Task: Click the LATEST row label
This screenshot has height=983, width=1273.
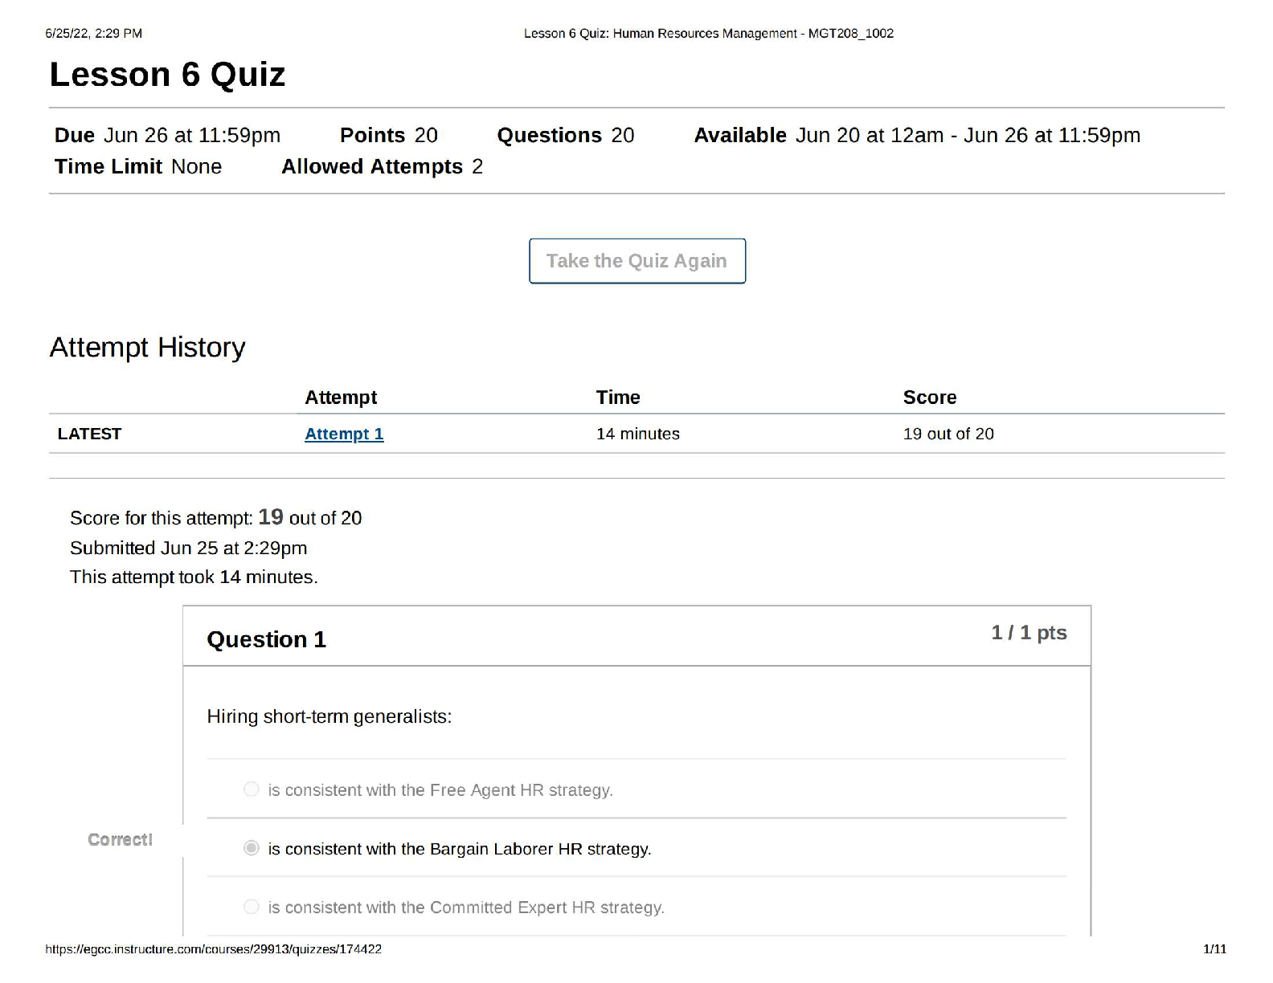Action: tap(89, 434)
